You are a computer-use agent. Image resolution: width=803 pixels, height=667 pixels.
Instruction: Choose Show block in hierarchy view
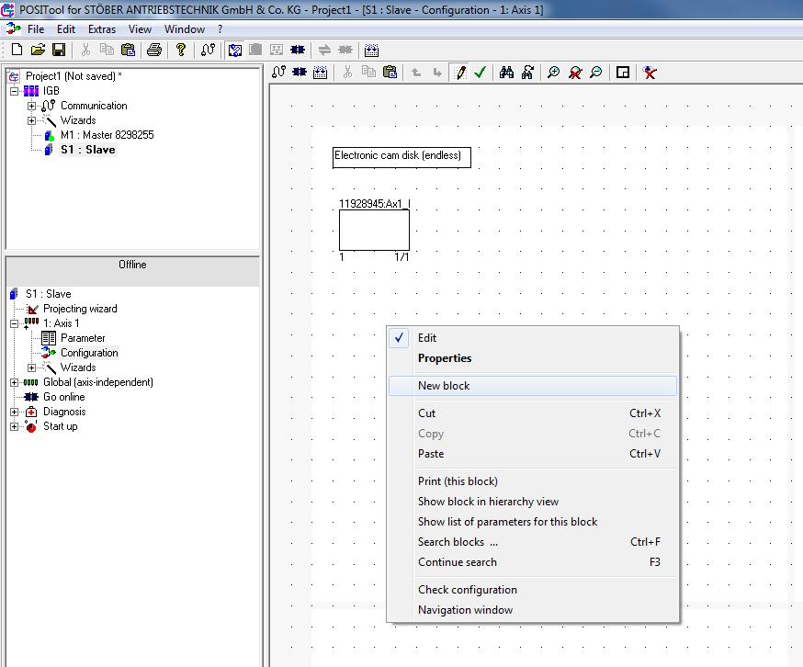533,502
